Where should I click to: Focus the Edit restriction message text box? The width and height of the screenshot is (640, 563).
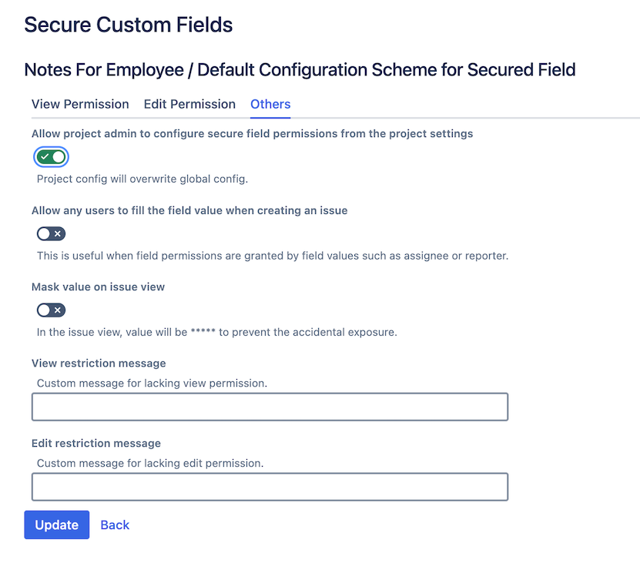pyautogui.click(x=270, y=487)
